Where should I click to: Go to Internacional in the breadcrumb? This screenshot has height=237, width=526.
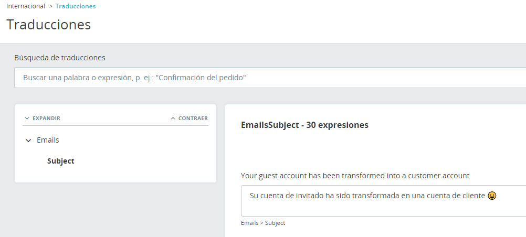point(26,6)
